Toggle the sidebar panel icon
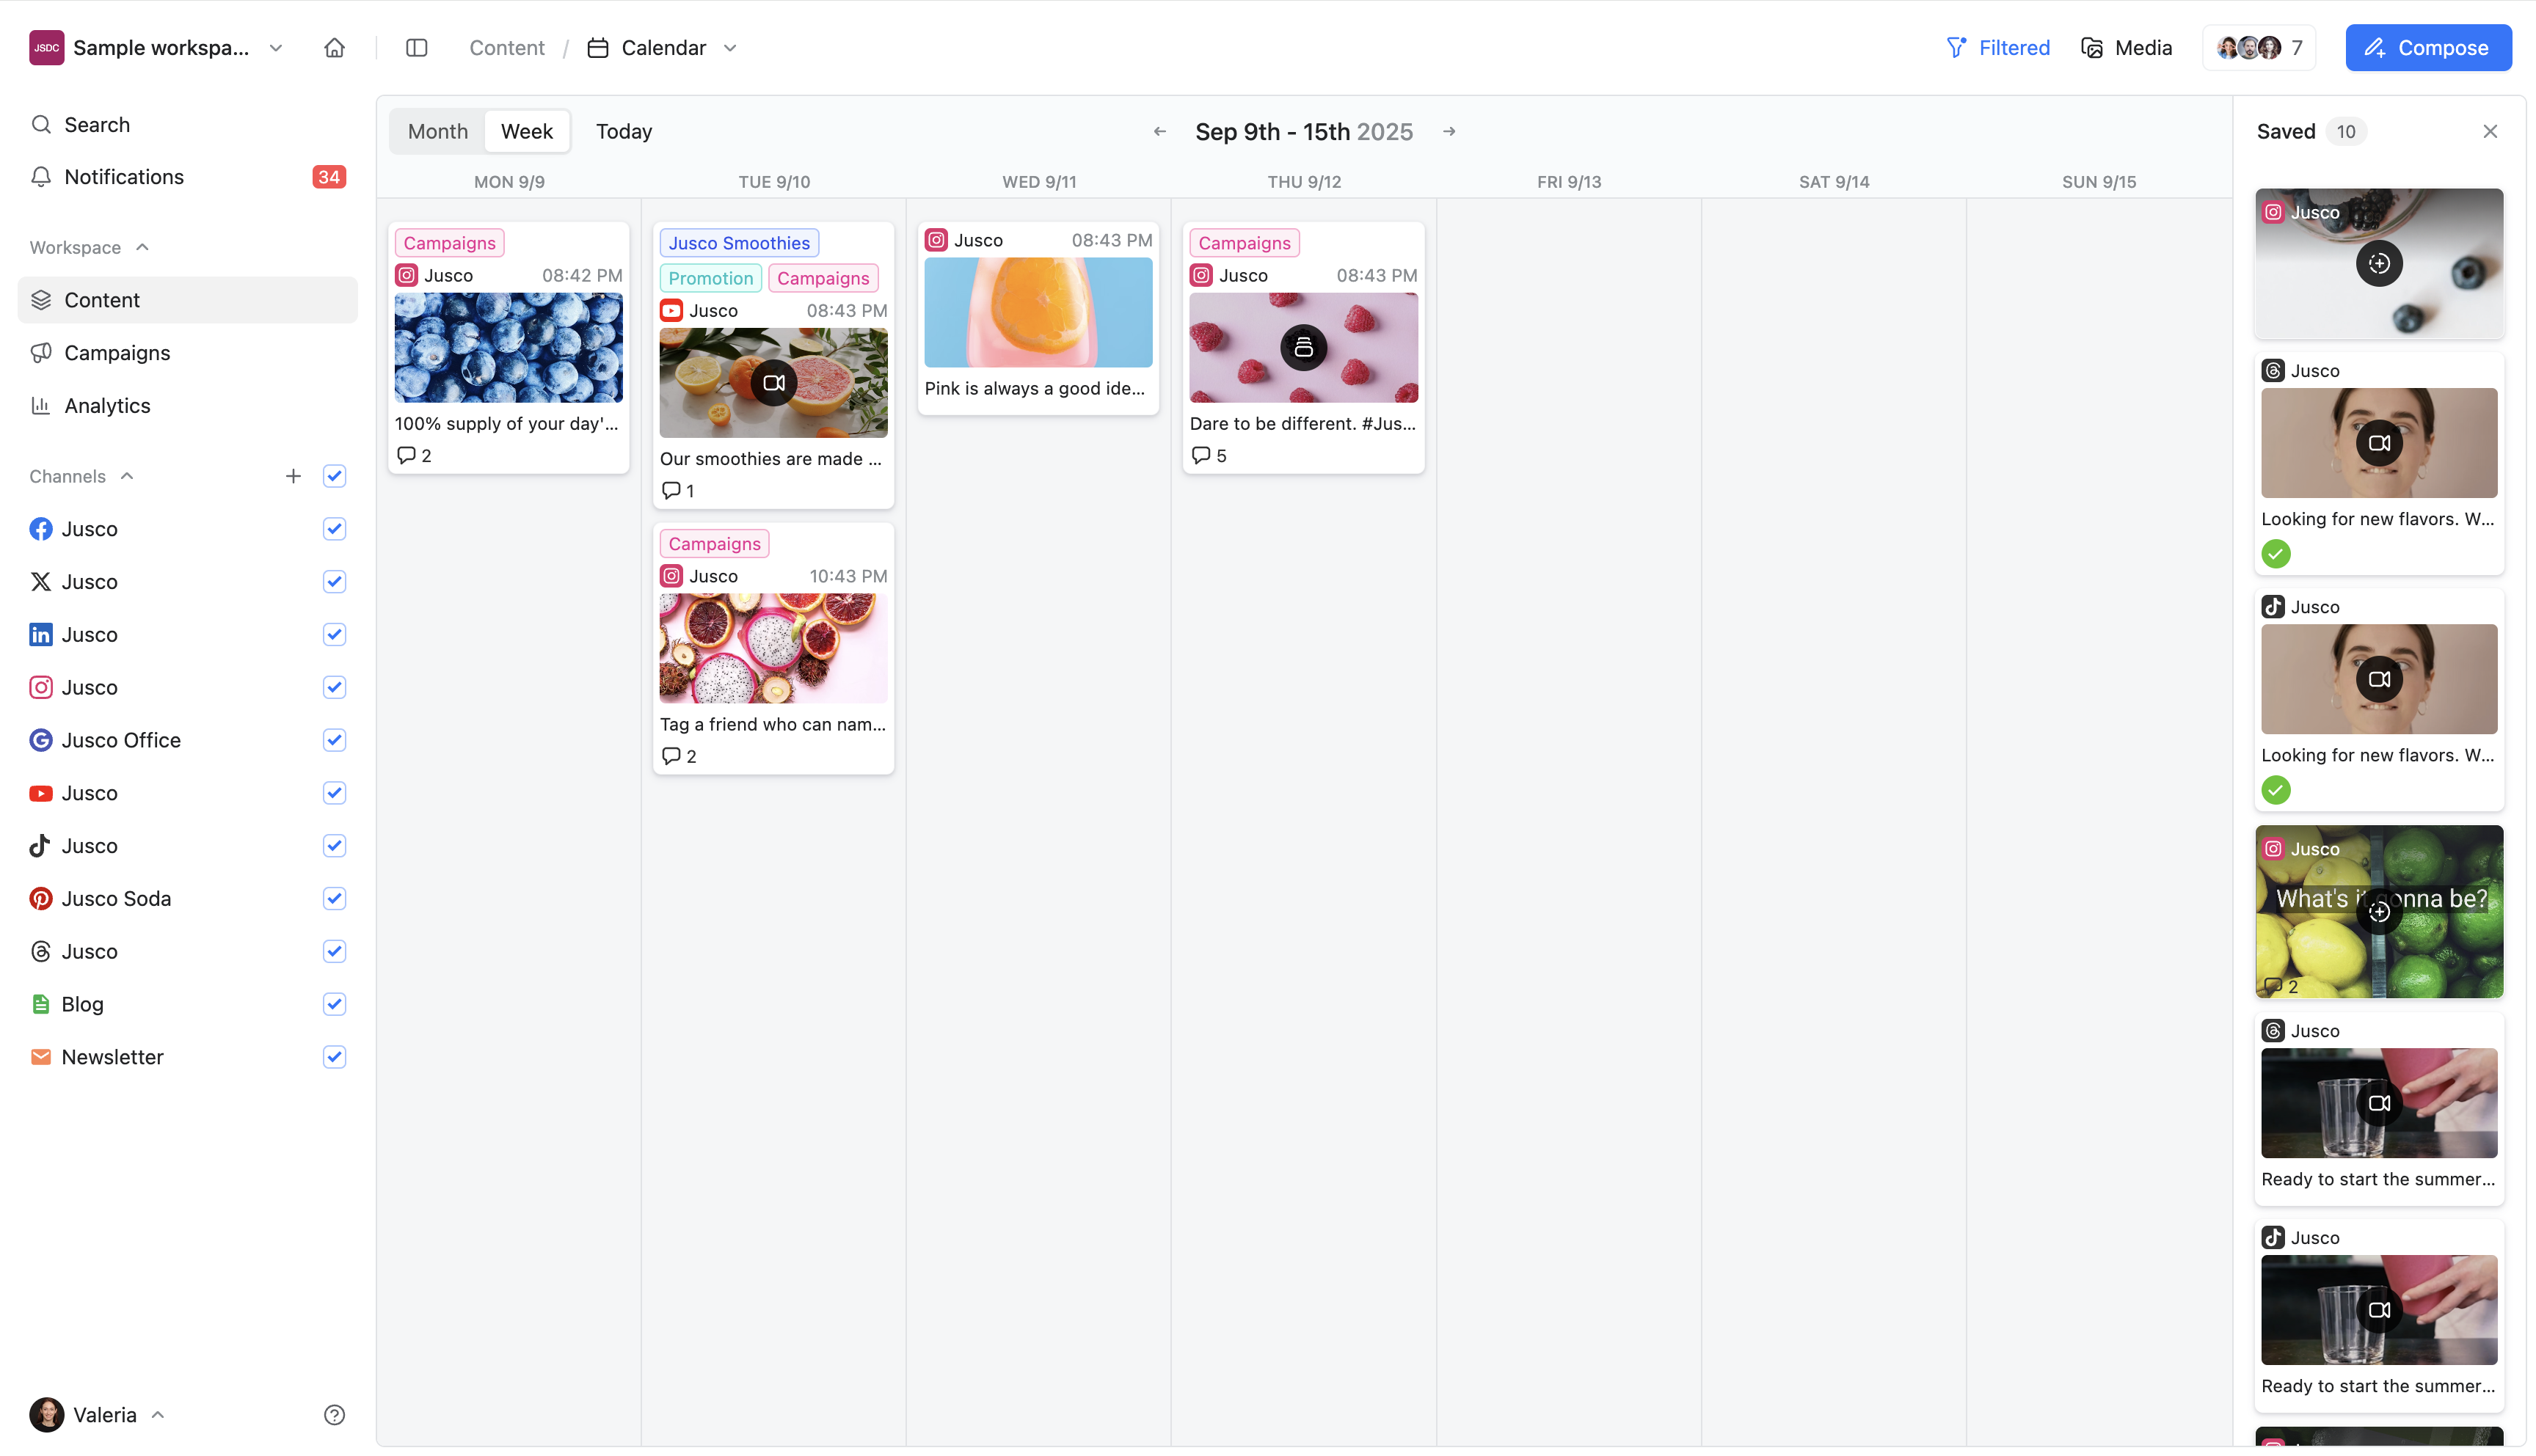Screen dimensions: 2536x1456 coord(416,48)
